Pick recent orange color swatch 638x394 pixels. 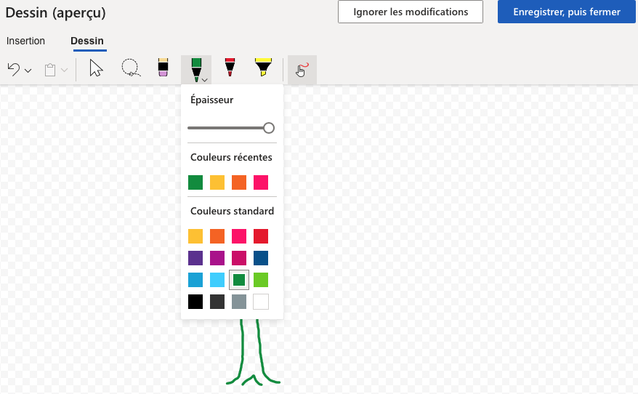[x=239, y=182]
